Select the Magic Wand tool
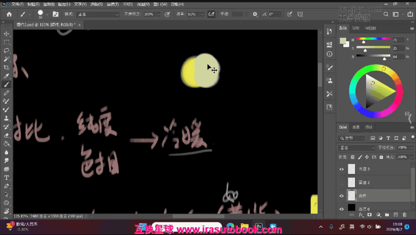This screenshot has width=416, height=235. pos(6,59)
